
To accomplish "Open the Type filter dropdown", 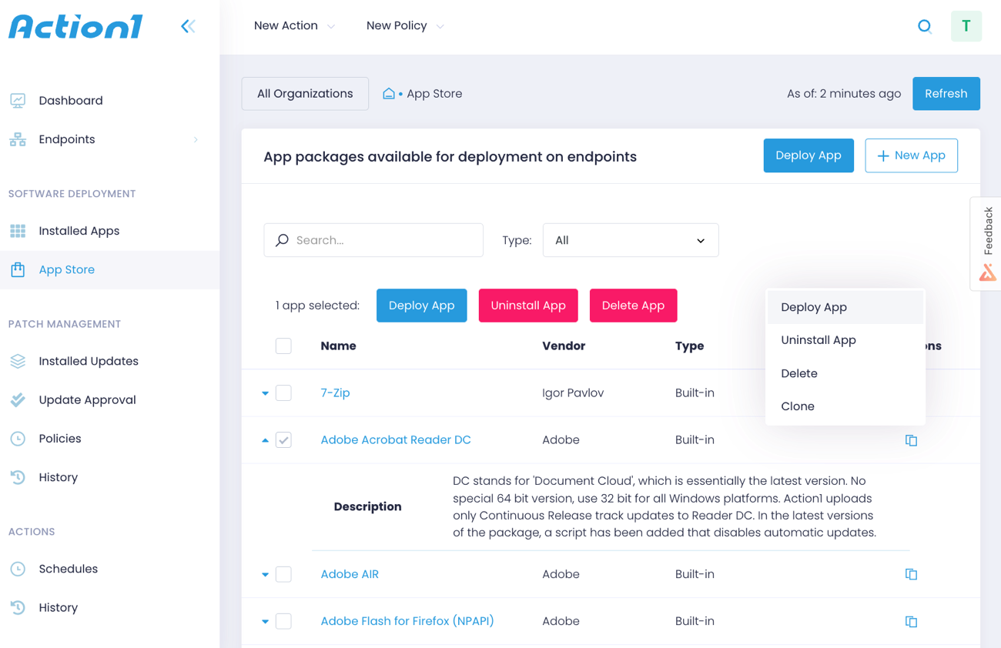I will (x=630, y=240).
